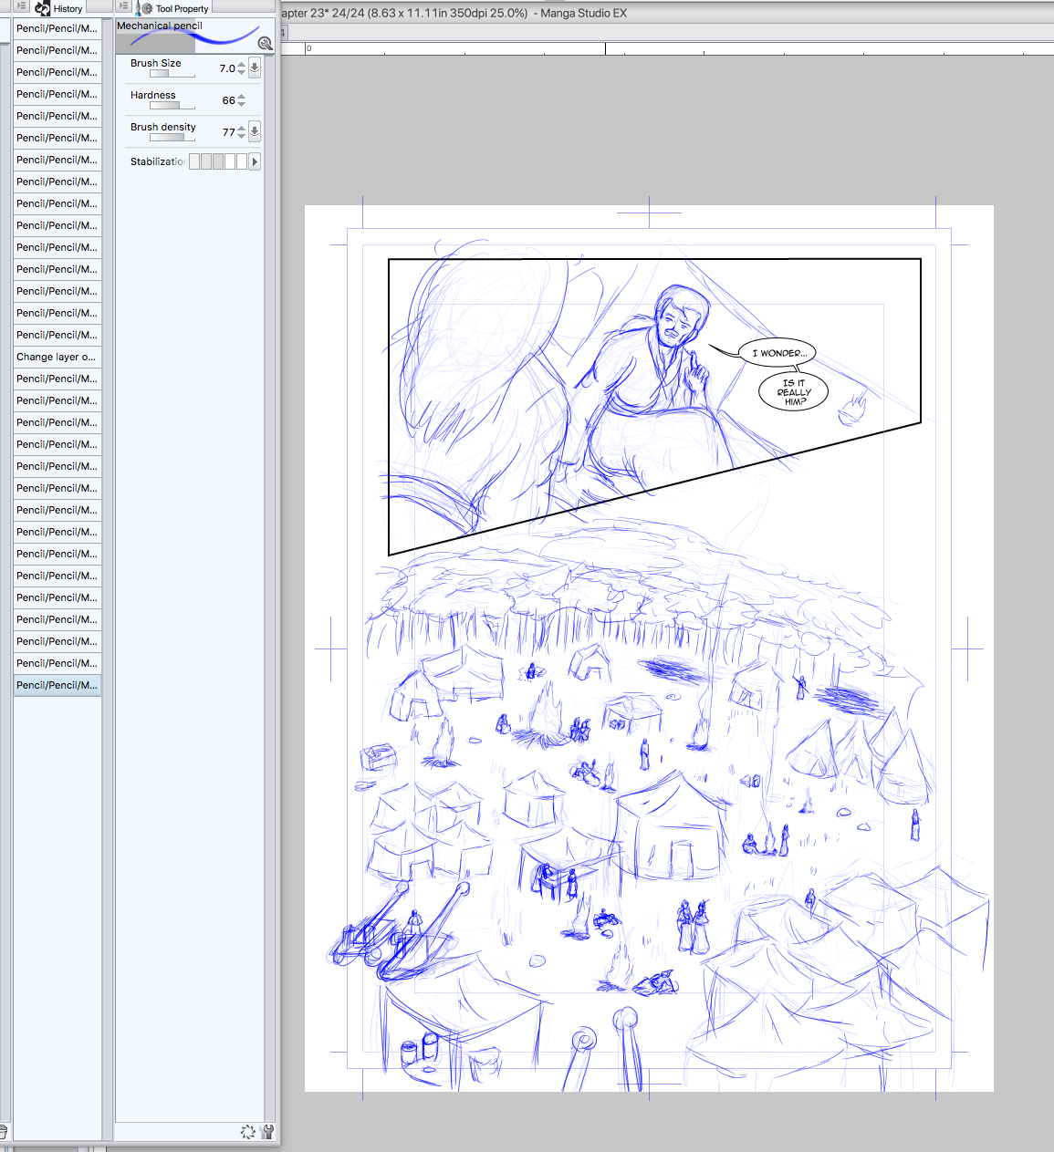1054x1152 pixels.
Task: Expand the Stabilization options arrow
Action: pos(255,161)
